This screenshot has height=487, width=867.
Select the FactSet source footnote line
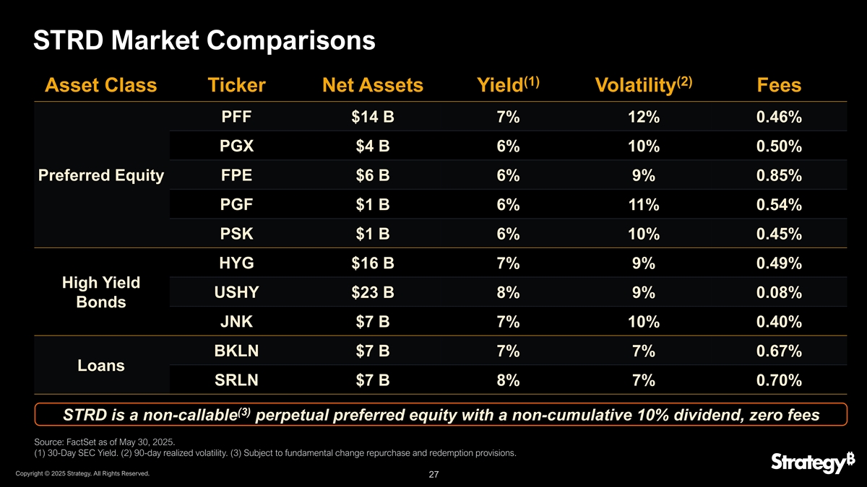pos(105,442)
